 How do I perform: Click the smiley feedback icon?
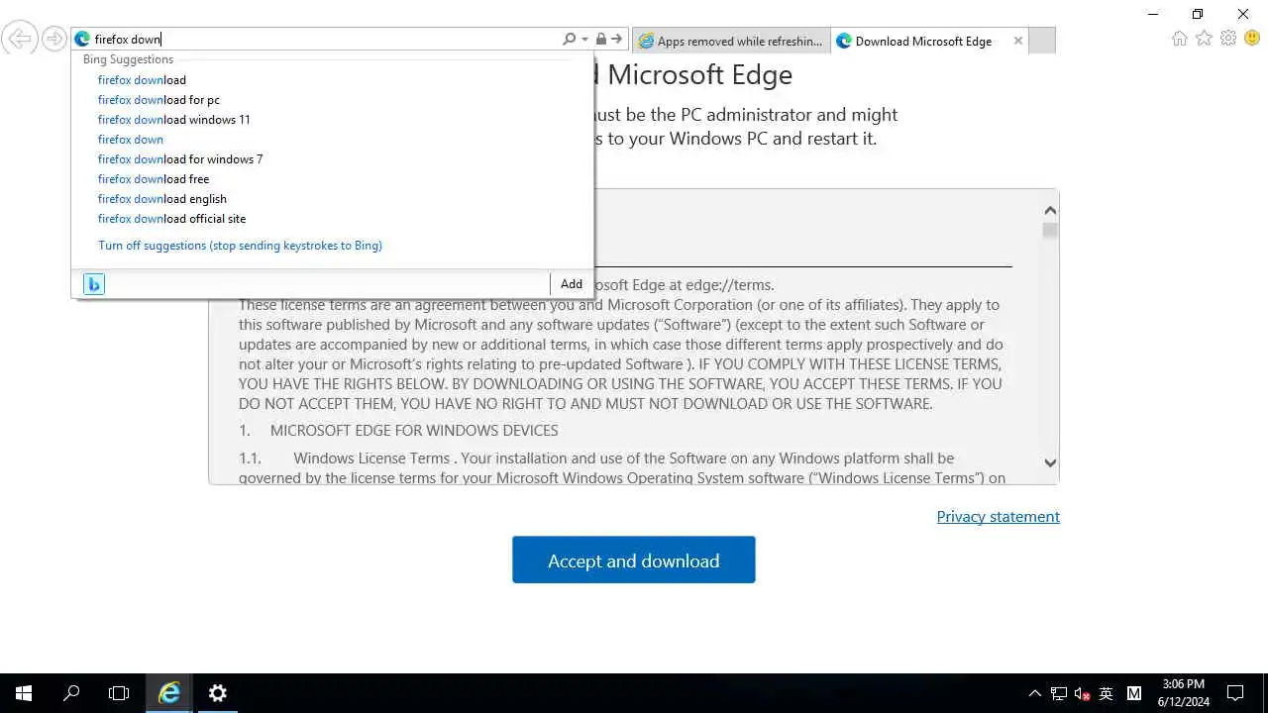[x=1252, y=39]
